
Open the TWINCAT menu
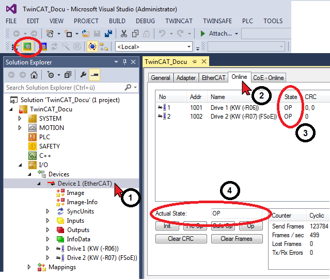click(179, 21)
